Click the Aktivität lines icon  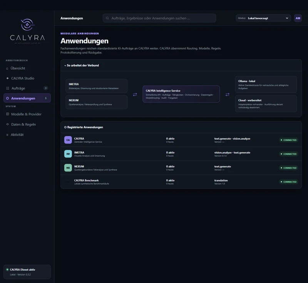coord(7,135)
